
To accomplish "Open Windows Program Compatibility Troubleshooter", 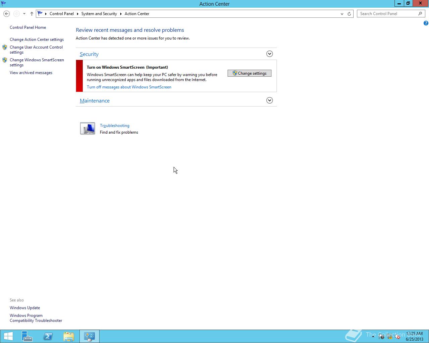I will (36, 318).
